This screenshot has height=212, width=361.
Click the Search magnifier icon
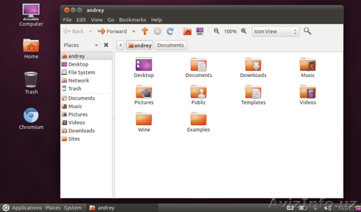pyautogui.click(x=307, y=31)
